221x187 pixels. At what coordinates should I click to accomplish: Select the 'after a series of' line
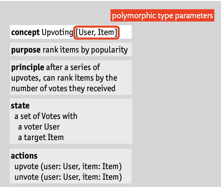click(x=73, y=67)
